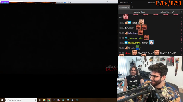Click the emote in greentea_ocha's message
The height and width of the screenshot is (102, 183).
point(146,37)
